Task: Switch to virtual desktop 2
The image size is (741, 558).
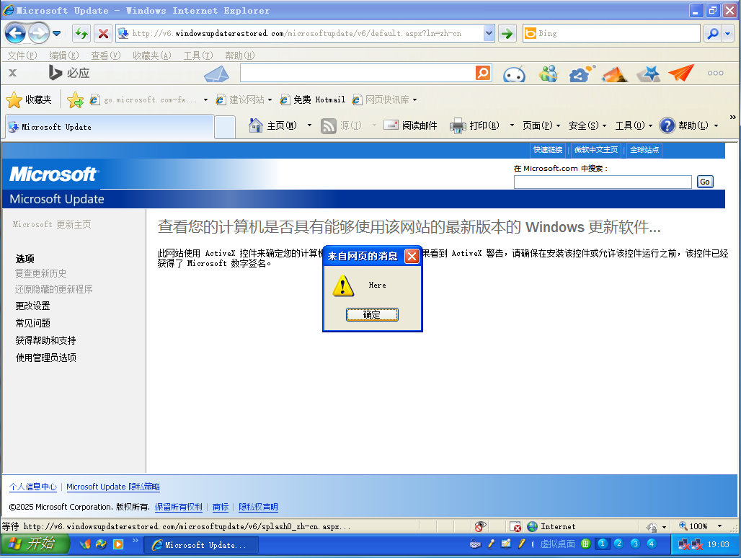Action: click(618, 544)
